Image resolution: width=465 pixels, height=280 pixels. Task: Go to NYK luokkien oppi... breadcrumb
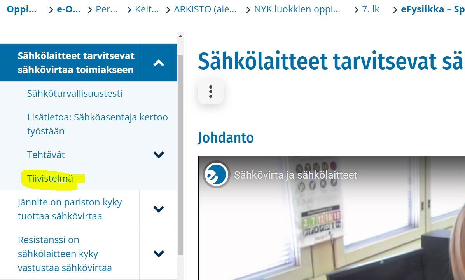pyautogui.click(x=297, y=9)
